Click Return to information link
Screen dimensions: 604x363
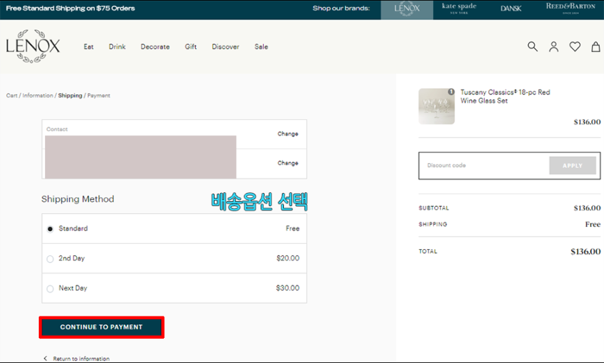(81, 358)
